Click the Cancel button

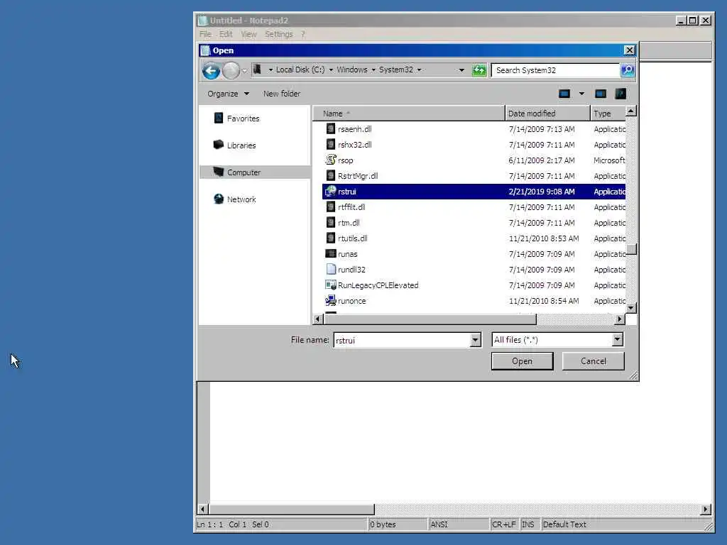click(x=593, y=361)
